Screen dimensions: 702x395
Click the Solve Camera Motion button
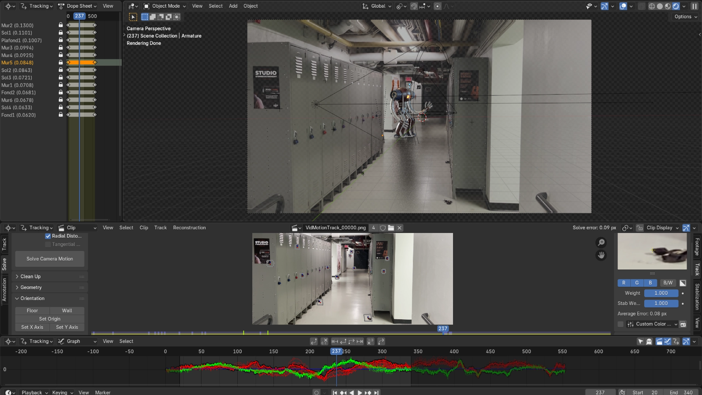(49, 259)
